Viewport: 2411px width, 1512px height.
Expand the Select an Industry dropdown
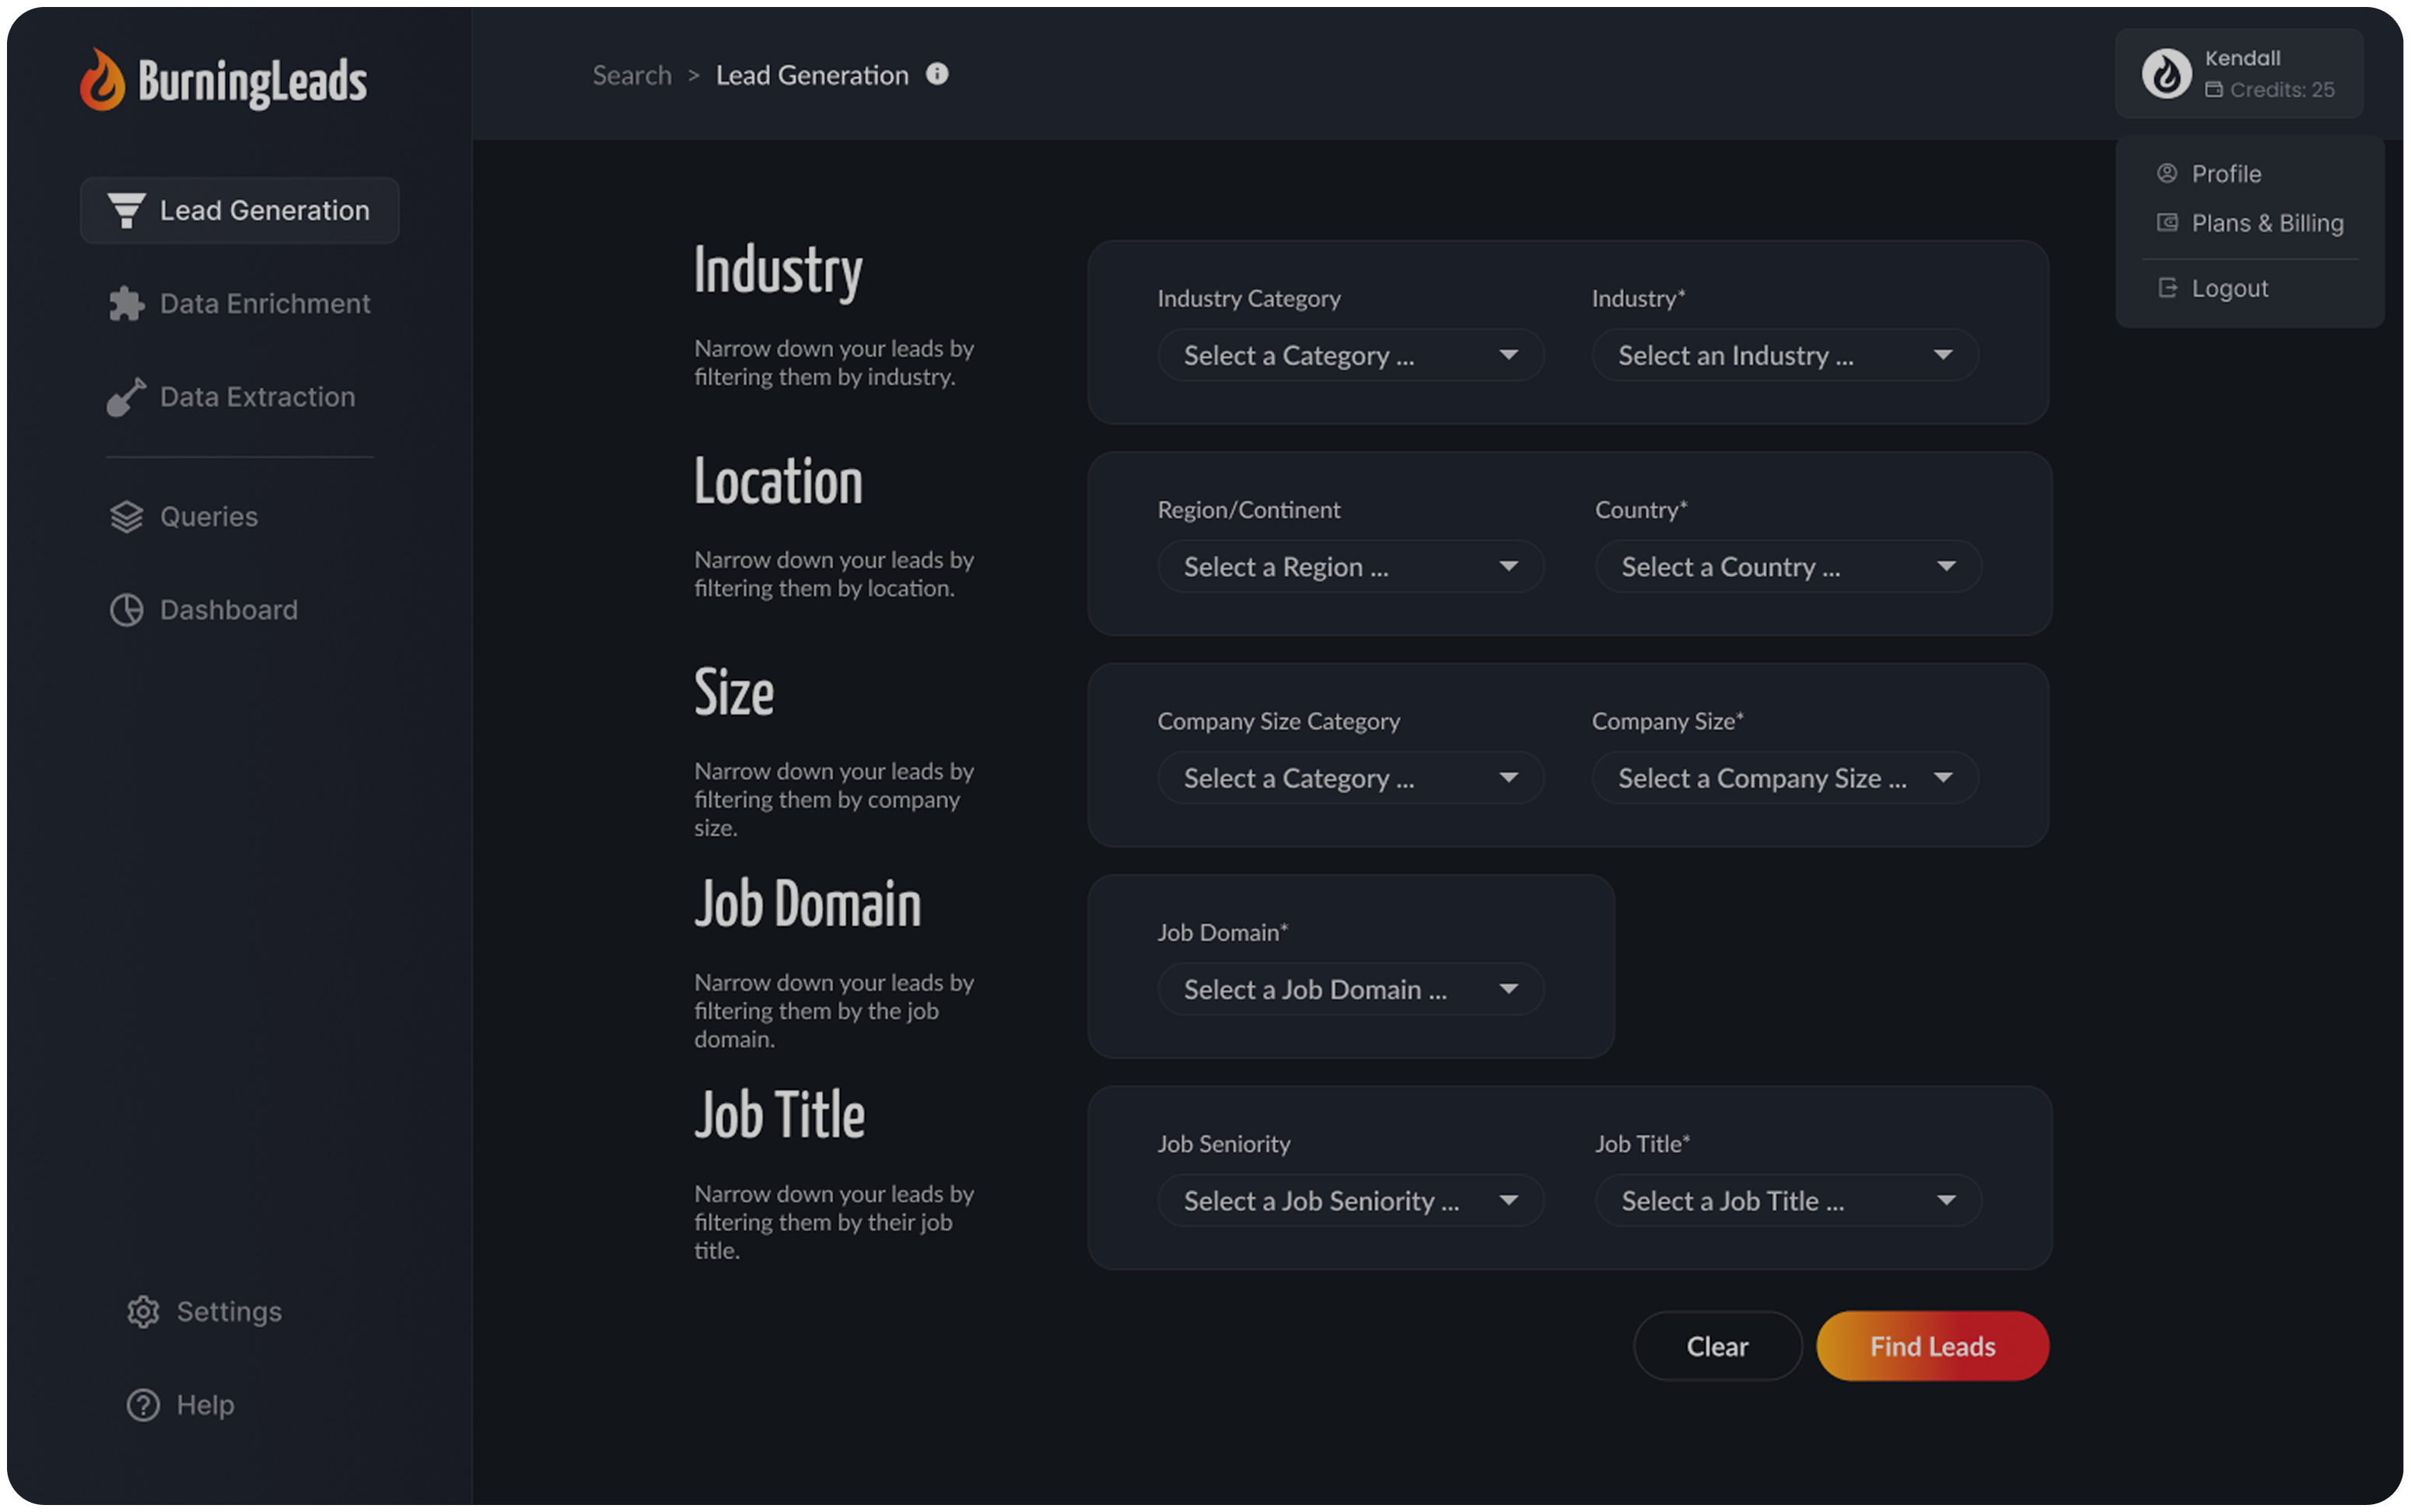[1785, 355]
